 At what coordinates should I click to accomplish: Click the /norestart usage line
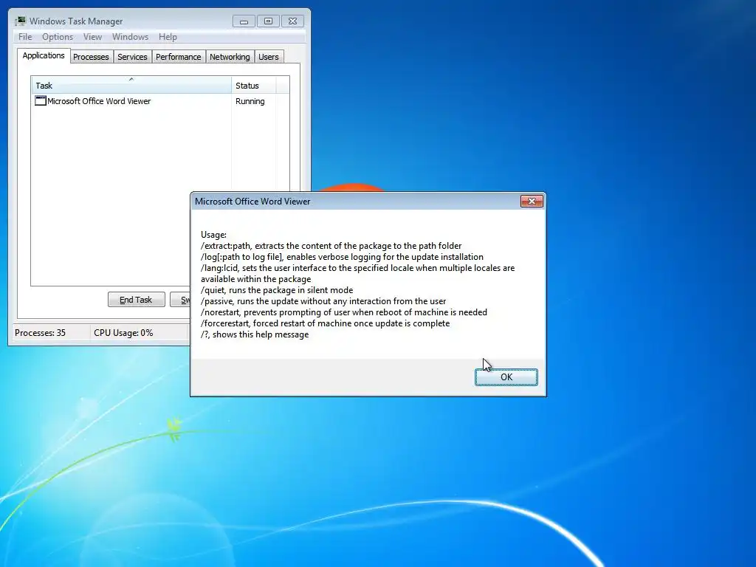(344, 312)
